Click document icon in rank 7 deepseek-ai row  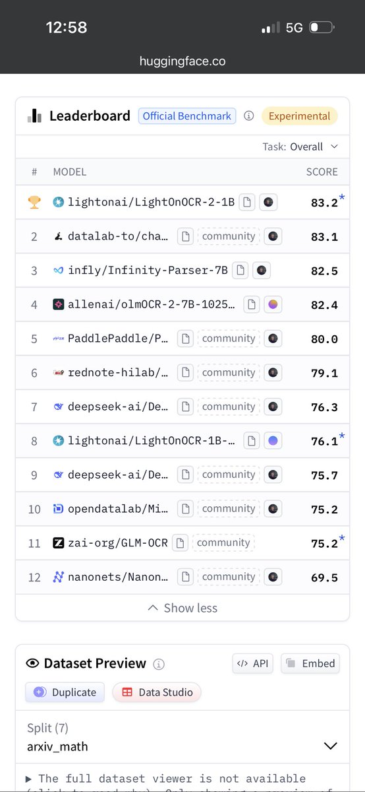click(186, 407)
